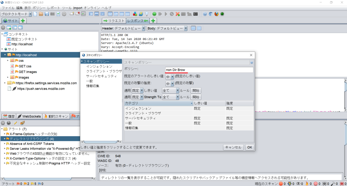Click the stop/prohibited circle toolbar icon
The height and width of the screenshot is (186, 347).
coord(172,14)
